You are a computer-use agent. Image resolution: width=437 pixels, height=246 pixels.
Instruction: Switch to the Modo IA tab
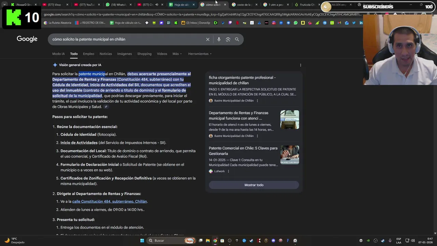(58, 54)
